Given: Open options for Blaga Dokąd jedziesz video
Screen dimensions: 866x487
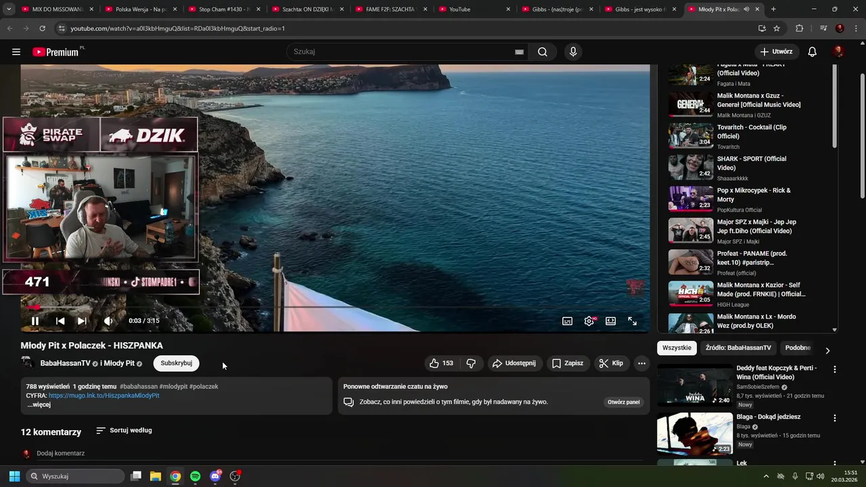Looking at the screenshot, I should [834, 418].
